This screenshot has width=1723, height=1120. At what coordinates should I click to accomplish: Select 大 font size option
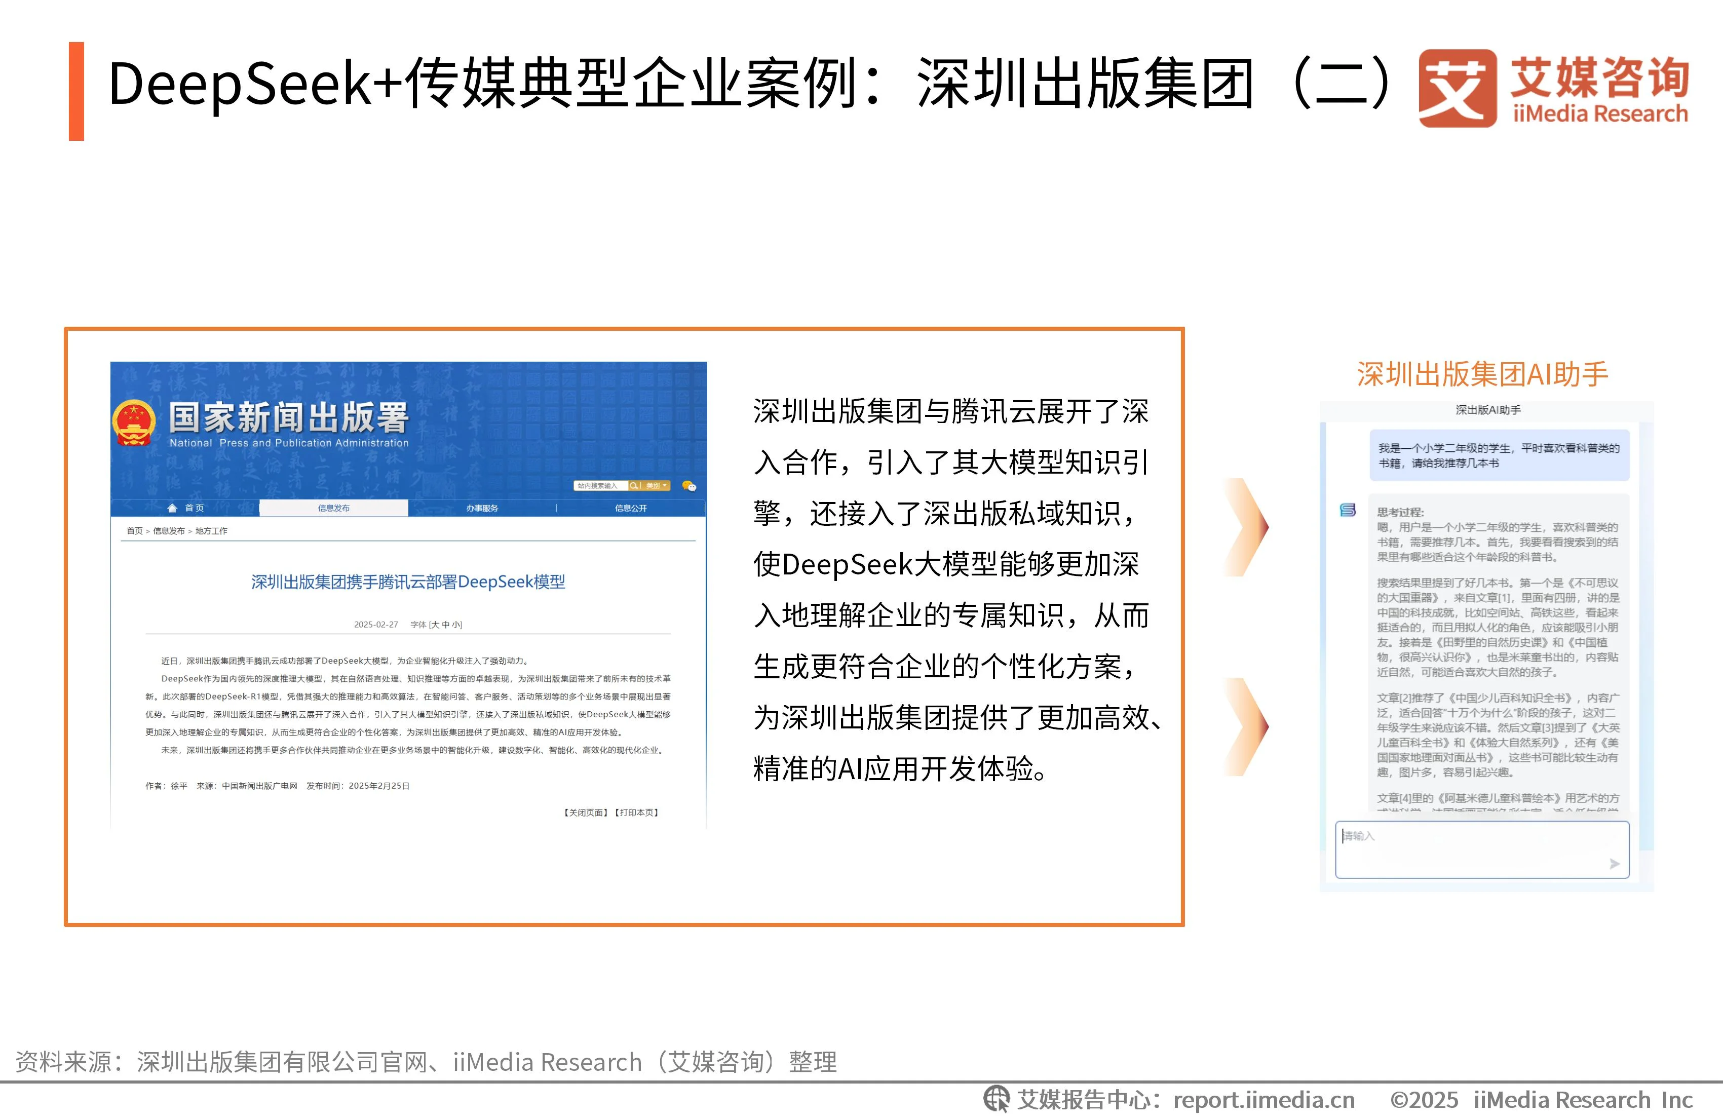coord(435,624)
